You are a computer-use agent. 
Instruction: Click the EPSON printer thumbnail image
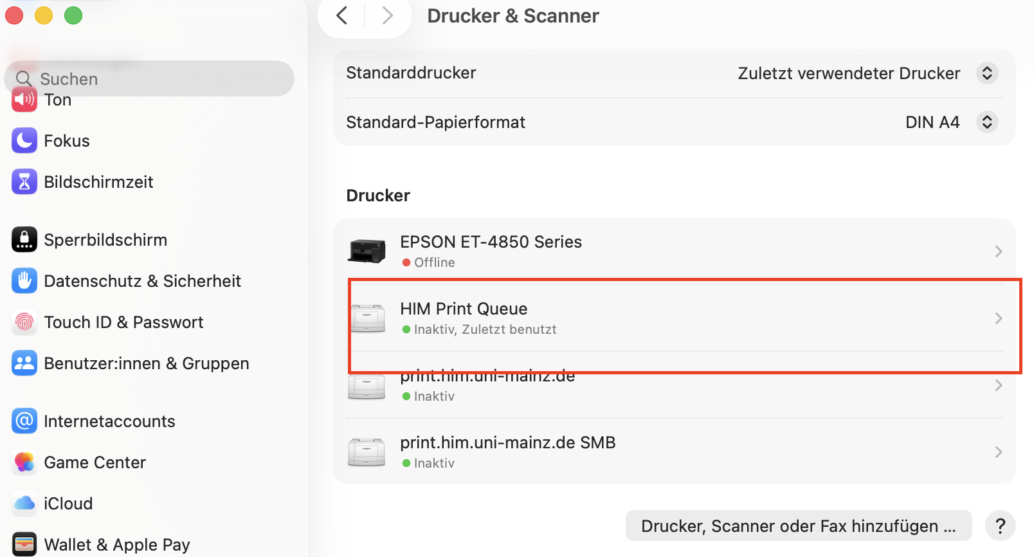coord(367,251)
